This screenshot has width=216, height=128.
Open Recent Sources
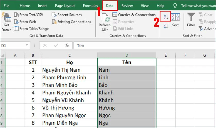[67, 15]
